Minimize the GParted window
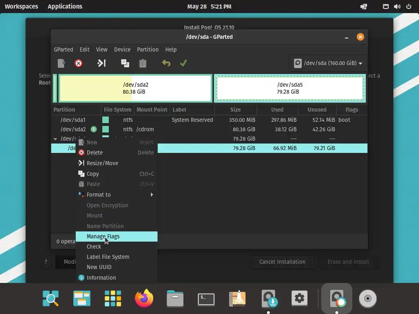Viewport: 419px width, 314px height. coord(347,37)
